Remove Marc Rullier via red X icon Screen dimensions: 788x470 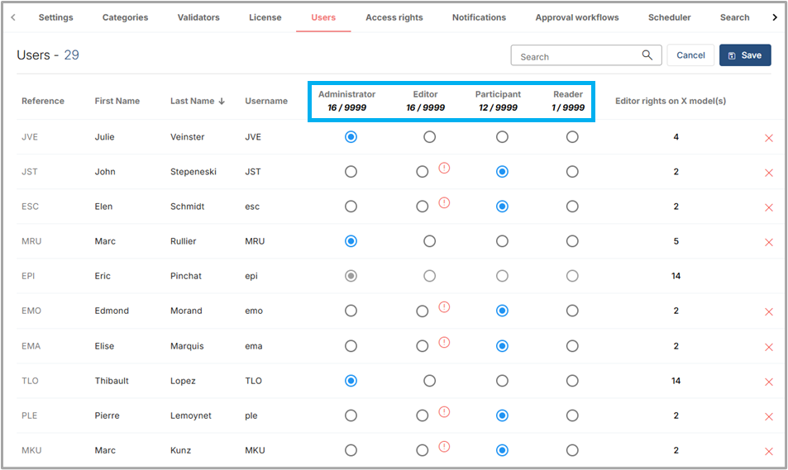point(769,242)
